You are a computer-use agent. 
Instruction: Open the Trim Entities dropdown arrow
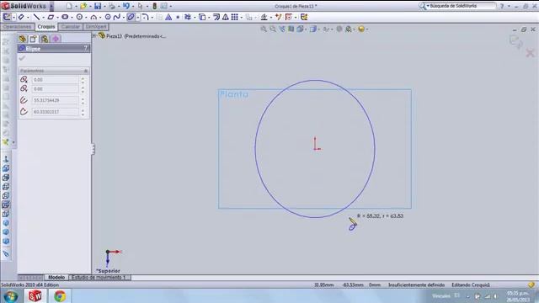pyautogui.click(x=195, y=17)
